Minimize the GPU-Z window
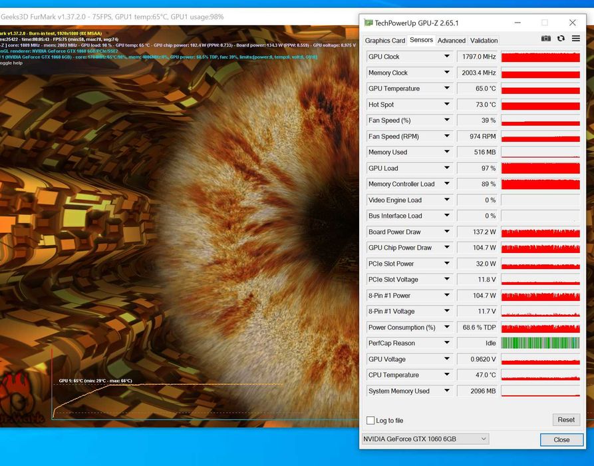Screen dimensions: 594x466 click(518, 23)
